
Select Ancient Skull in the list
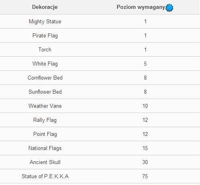[x=45, y=162]
